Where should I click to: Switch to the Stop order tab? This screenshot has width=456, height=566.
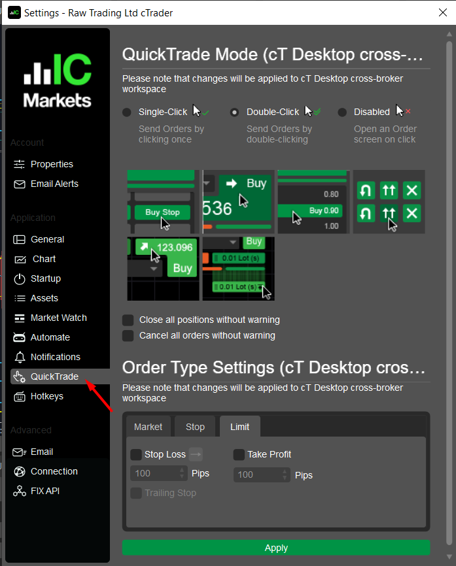[195, 427]
